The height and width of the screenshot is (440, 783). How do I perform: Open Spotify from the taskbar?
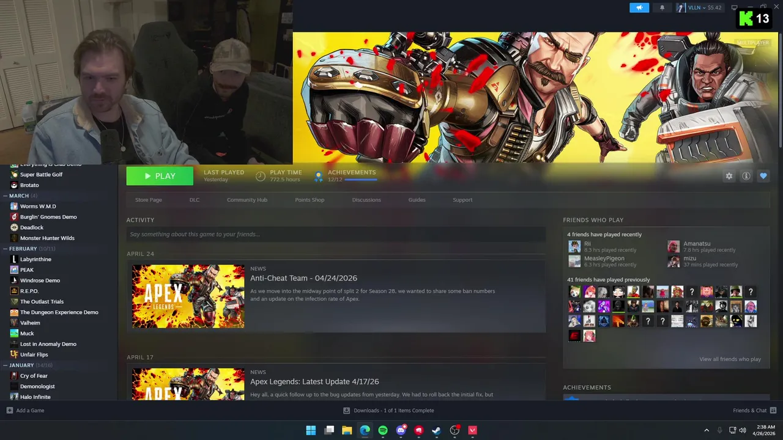point(383,430)
